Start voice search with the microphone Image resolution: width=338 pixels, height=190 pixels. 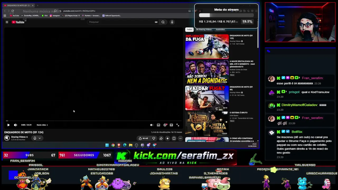pyautogui.click(x=172, y=22)
